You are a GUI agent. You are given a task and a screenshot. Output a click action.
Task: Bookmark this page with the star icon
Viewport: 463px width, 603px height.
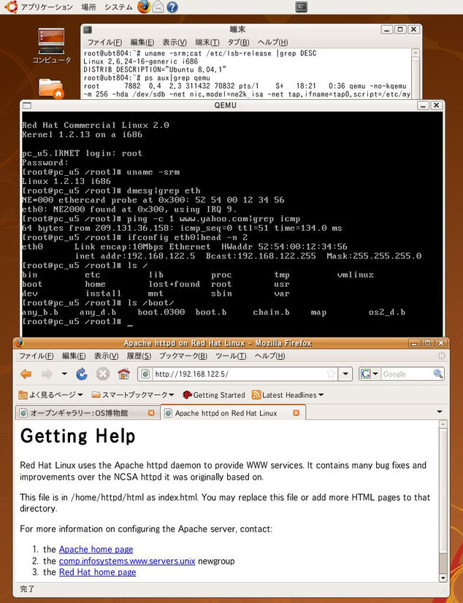tap(331, 374)
